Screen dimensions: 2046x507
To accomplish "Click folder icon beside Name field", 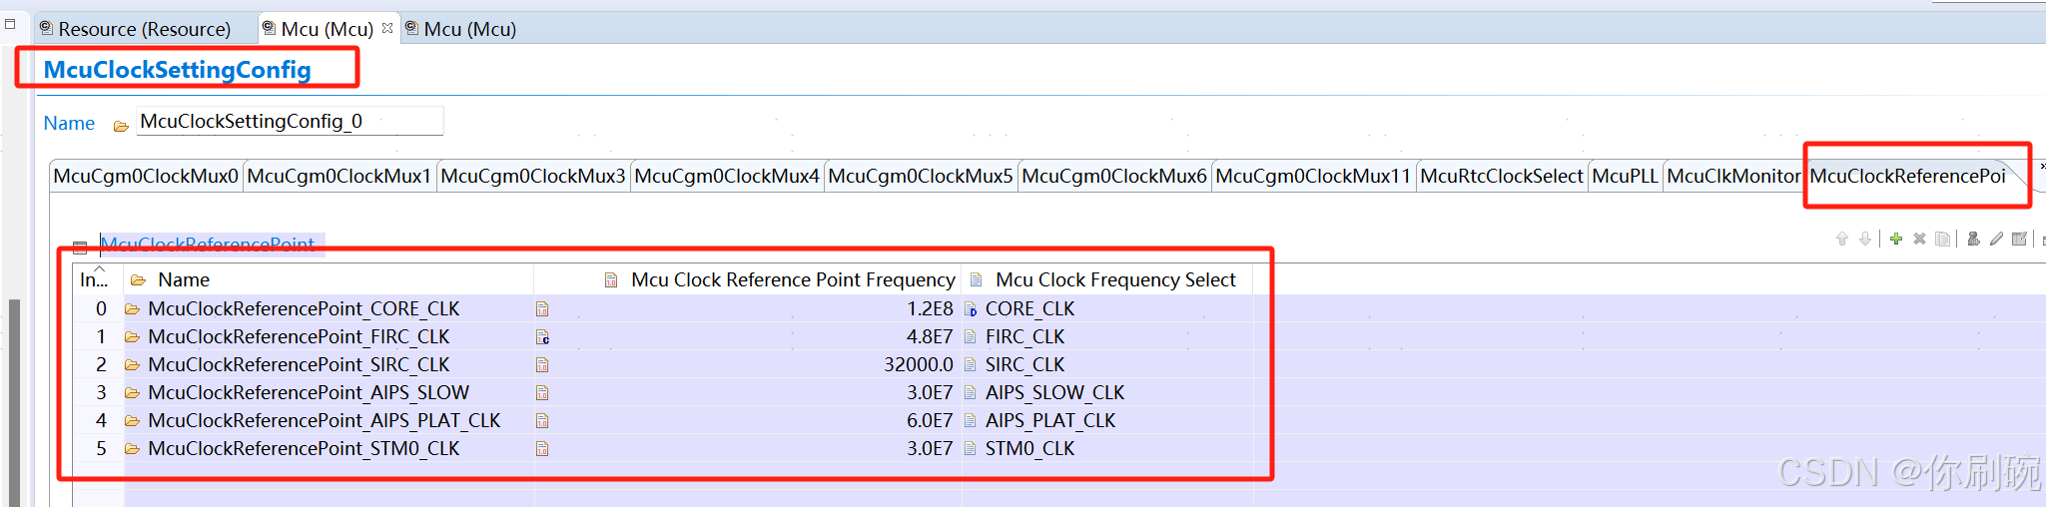I will coord(121,126).
